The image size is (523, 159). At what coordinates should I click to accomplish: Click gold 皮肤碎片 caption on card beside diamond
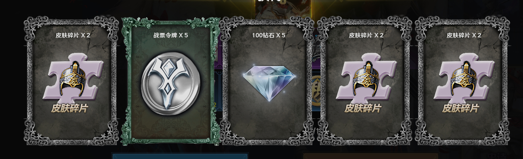tap(363, 108)
